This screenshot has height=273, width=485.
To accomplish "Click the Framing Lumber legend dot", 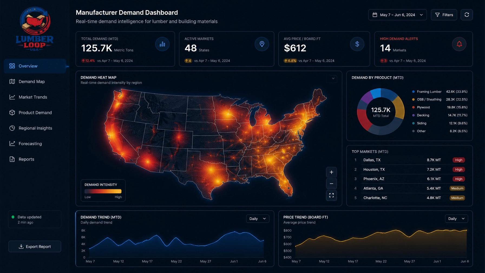I will (x=413, y=92).
